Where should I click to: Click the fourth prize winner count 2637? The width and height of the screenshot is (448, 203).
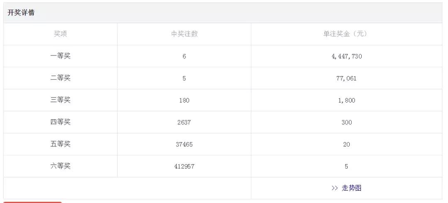[184, 122]
